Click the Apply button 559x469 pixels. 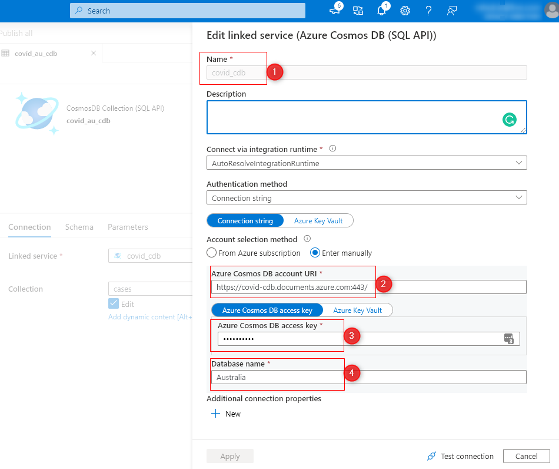230,456
